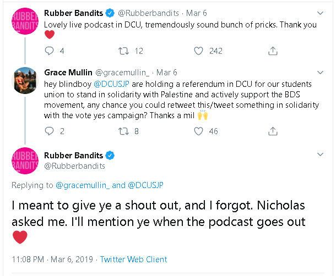This screenshot has height=276, width=336.
Task: Share the Rubber Bandits podcast tweet
Action: (x=272, y=51)
